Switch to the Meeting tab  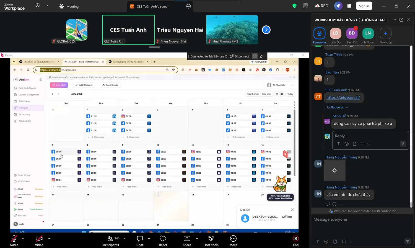69,6
